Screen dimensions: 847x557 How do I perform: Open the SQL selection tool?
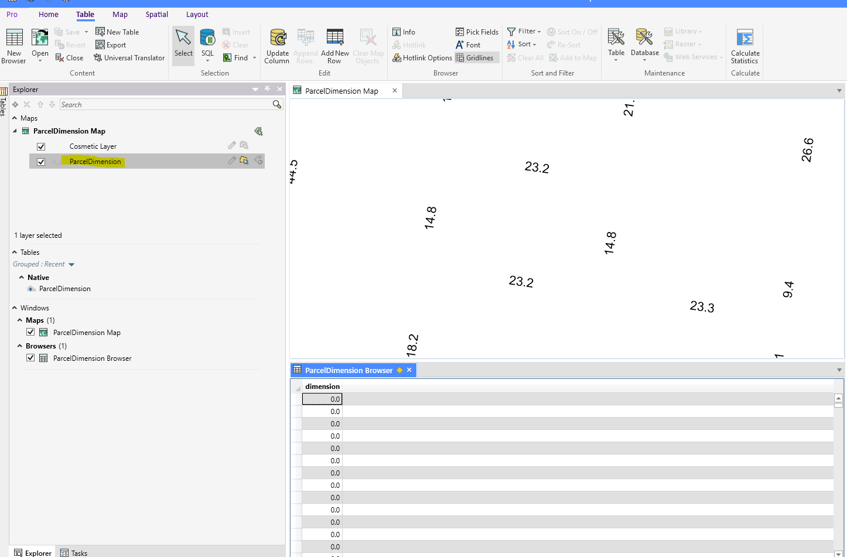point(207,39)
